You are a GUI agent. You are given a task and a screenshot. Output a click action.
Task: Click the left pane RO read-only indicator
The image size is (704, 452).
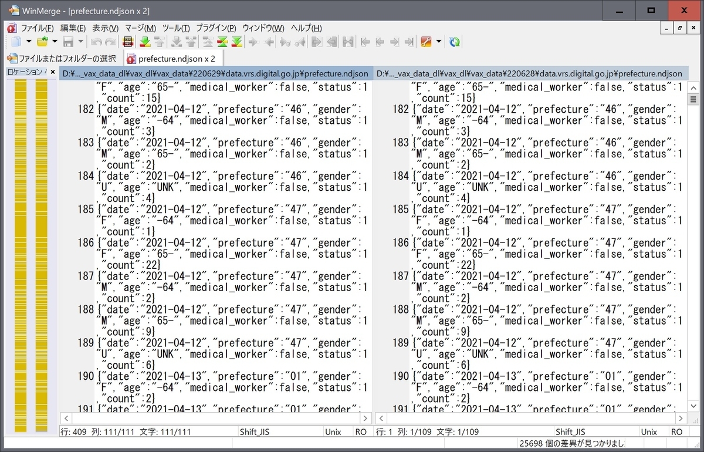click(x=361, y=432)
